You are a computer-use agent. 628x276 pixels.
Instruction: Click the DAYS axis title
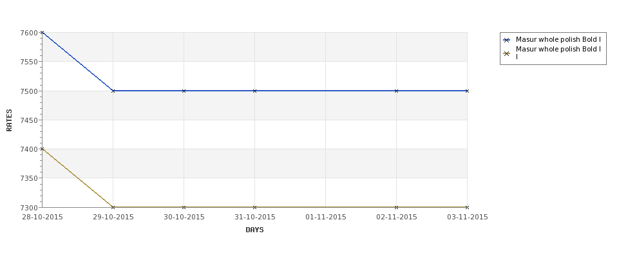click(x=254, y=230)
